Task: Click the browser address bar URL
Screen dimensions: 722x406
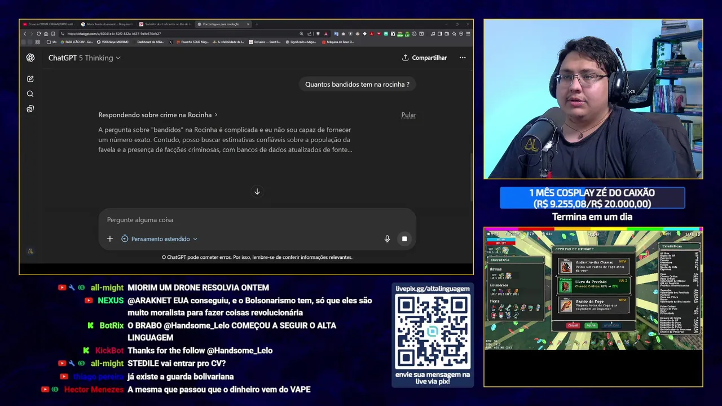Action: (x=115, y=34)
